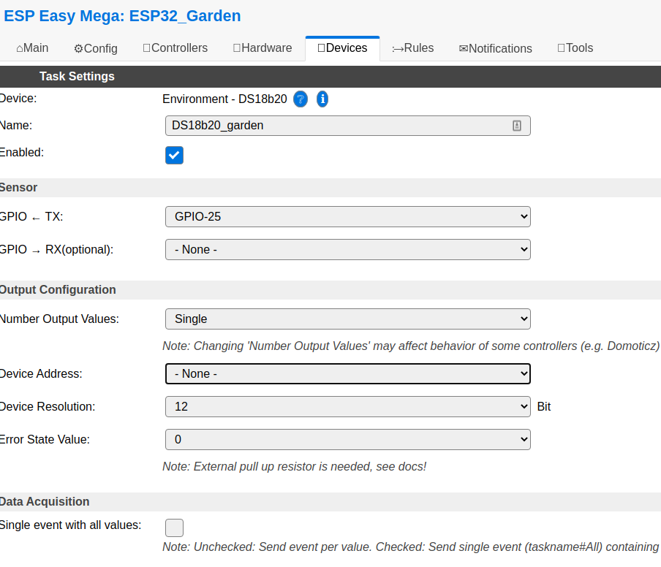
Task: Click inside the Name input field
Action: point(329,125)
